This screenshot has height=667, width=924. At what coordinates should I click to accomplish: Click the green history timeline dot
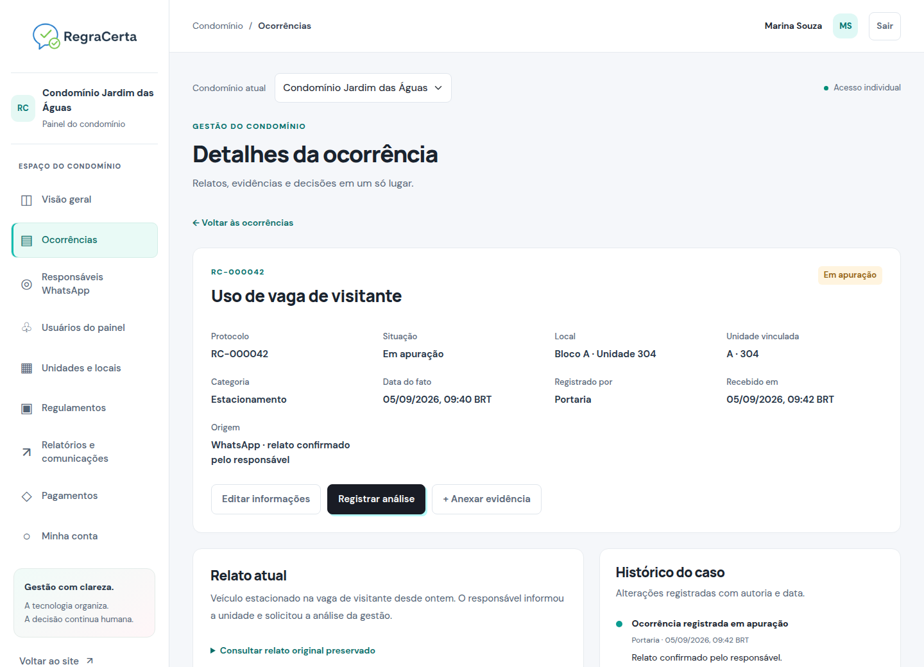pyautogui.click(x=619, y=624)
